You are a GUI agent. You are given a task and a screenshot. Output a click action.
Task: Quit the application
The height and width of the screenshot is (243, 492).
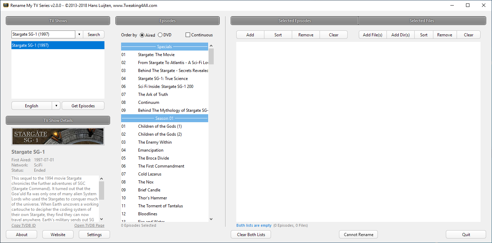466,235
